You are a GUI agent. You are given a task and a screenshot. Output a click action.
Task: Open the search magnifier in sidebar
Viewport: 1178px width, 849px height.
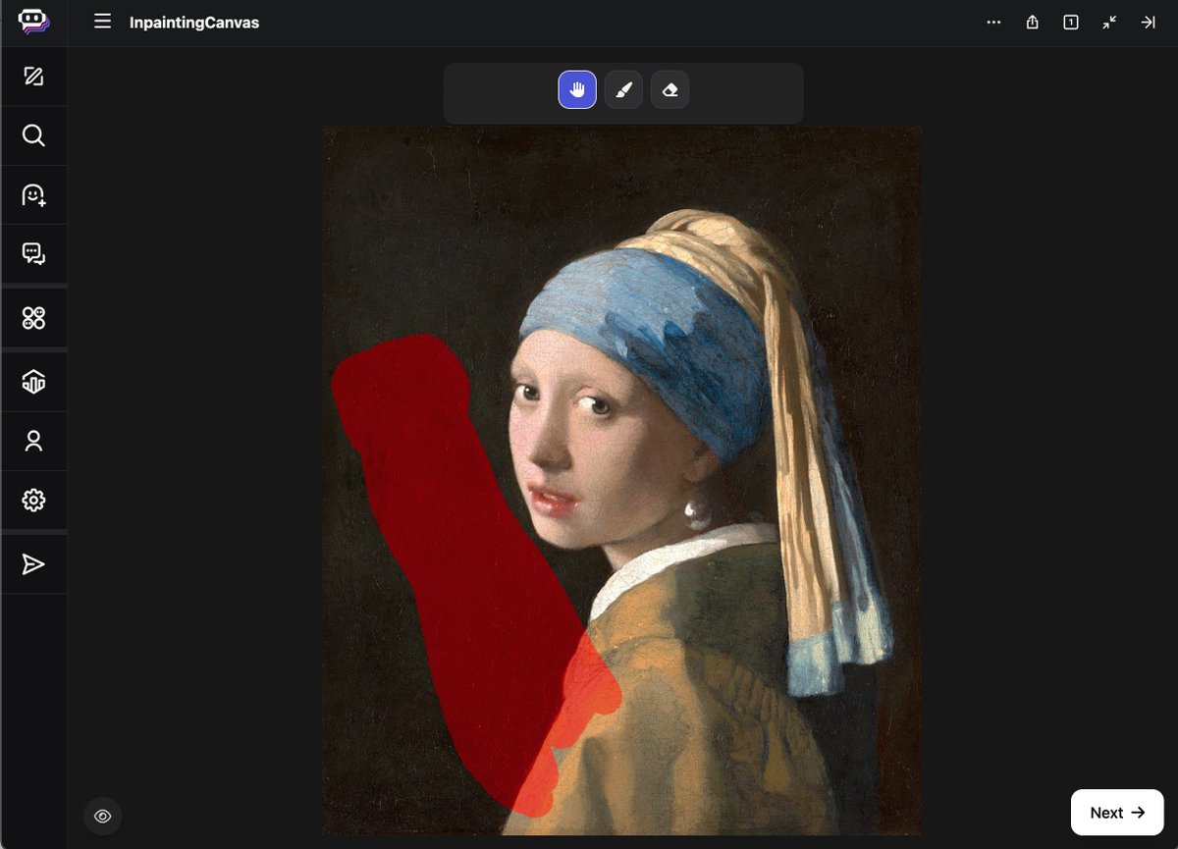tap(33, 135)
